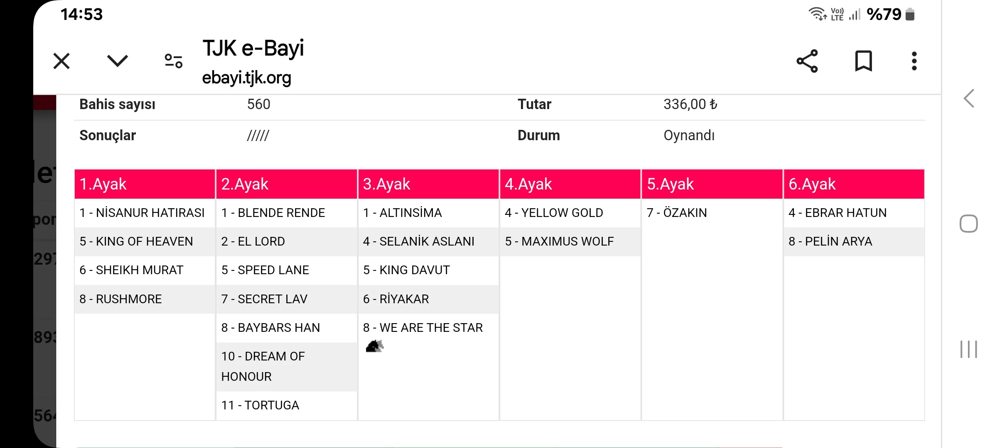Select the 6.Ayak column header

(x=854, y=184)
